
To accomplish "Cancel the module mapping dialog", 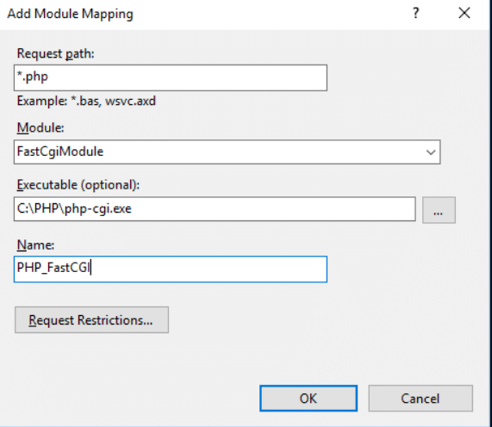I will point(420,398).
